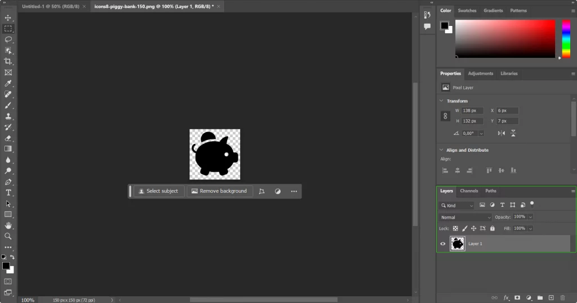Select the Frame tool

tap(8, 73)
